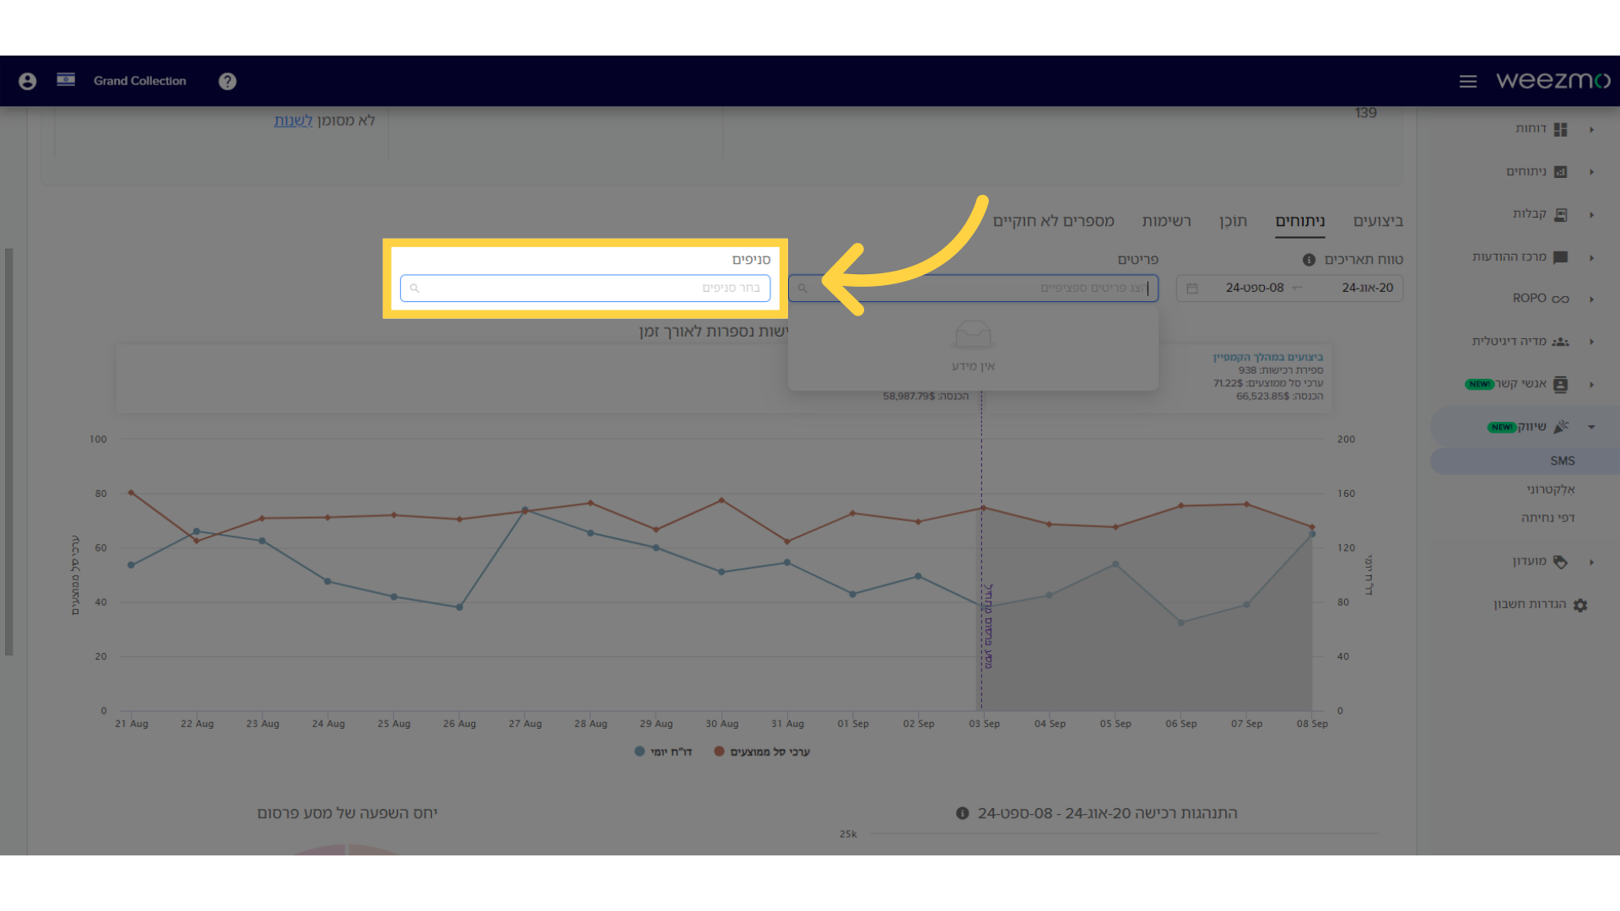Expand the מרכז ההודעות section arrow
1620x911 pixels.
[x=1591, y=257]
